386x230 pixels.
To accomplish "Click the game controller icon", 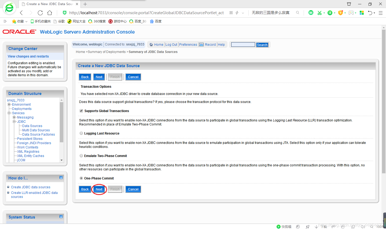I will click(x=351, y=13).
